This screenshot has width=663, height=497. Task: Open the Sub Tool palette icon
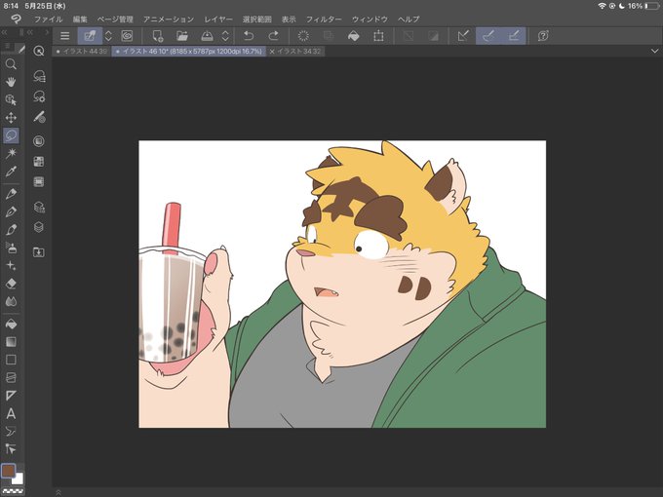tap(39, 76)
